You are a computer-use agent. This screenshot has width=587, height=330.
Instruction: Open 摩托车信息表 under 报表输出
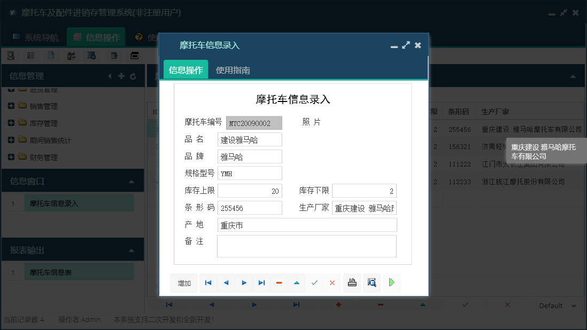click(x=78, y=271)
